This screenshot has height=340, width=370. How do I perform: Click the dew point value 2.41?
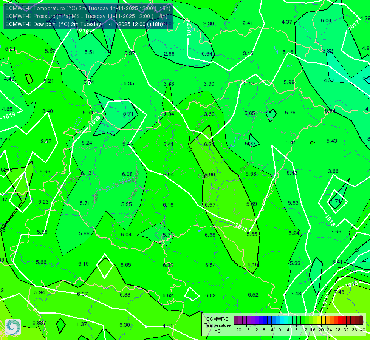(248, 23)
